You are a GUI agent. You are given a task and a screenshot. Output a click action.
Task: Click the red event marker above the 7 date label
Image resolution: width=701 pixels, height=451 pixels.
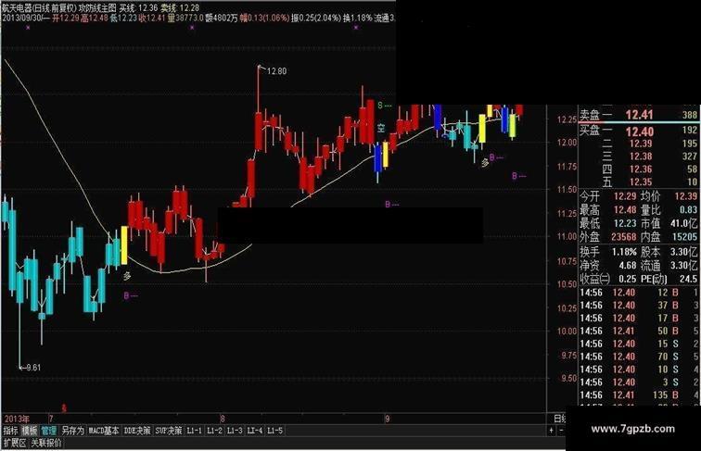tap(64, 407)
